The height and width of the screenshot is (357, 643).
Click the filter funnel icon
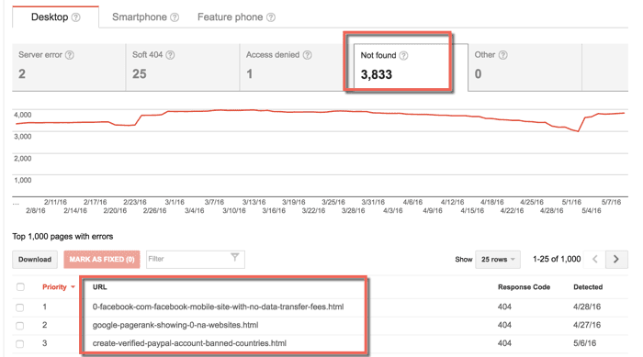point(235,257)
